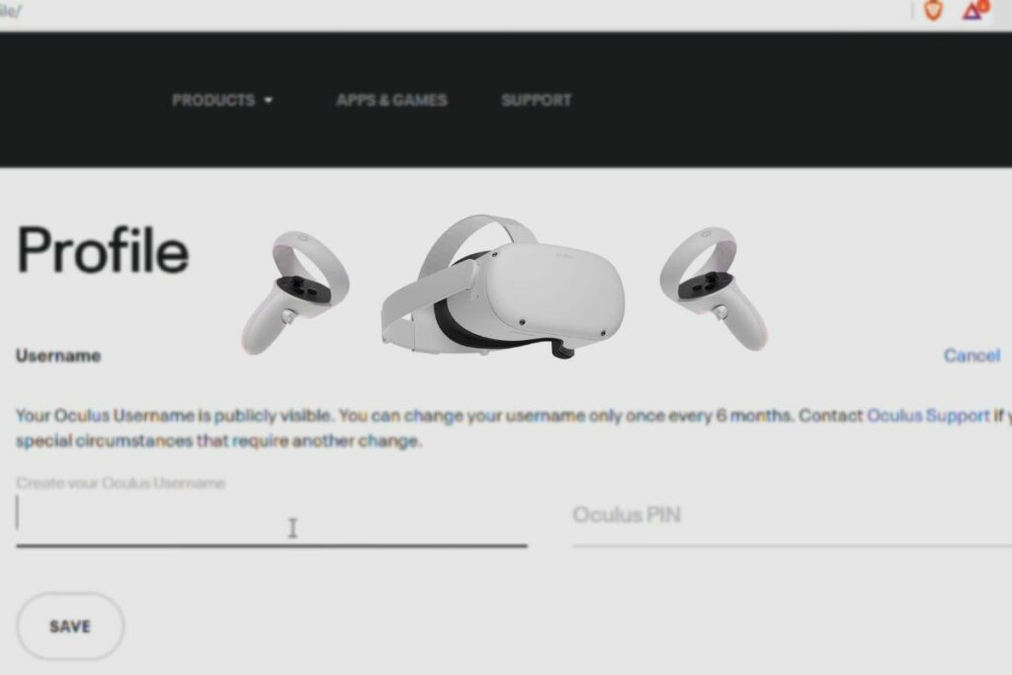Open the PRODUCTS dropdown

pos(212,100)
